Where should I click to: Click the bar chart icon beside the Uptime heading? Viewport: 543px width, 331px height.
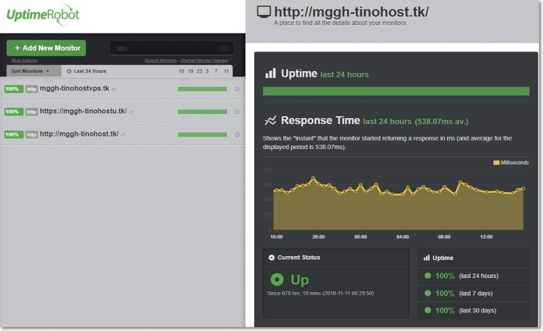[270, 73]
